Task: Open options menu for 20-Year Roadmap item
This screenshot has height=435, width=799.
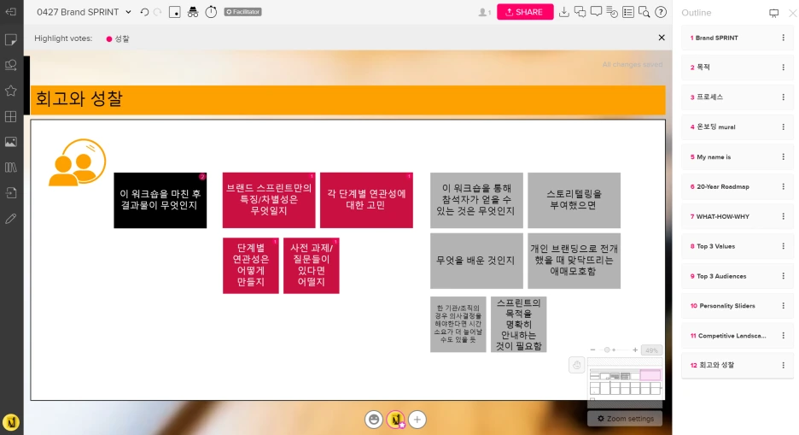Action: pos(783,186)
